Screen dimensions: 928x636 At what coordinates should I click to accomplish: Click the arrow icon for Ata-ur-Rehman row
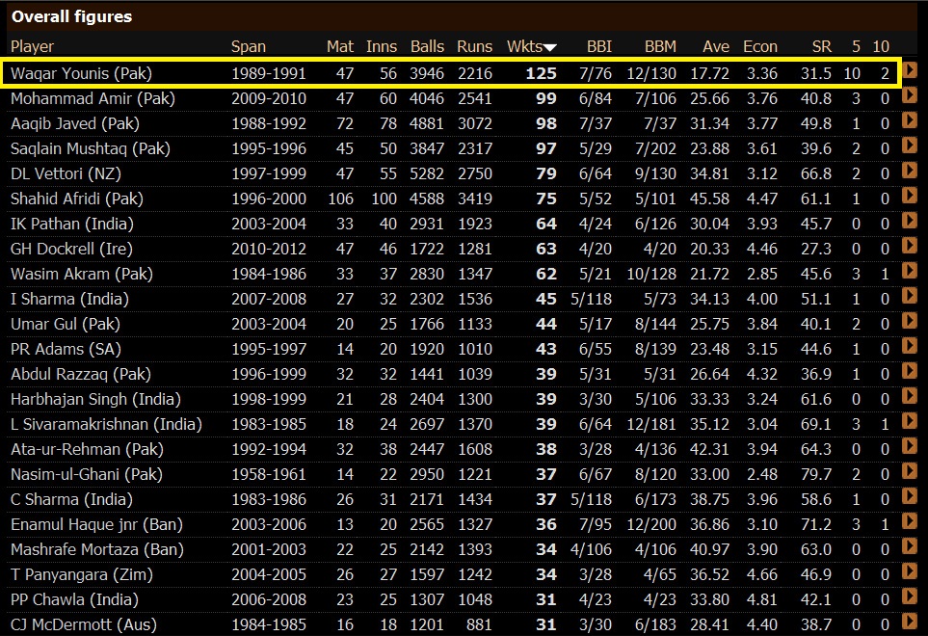pos(910,446)
